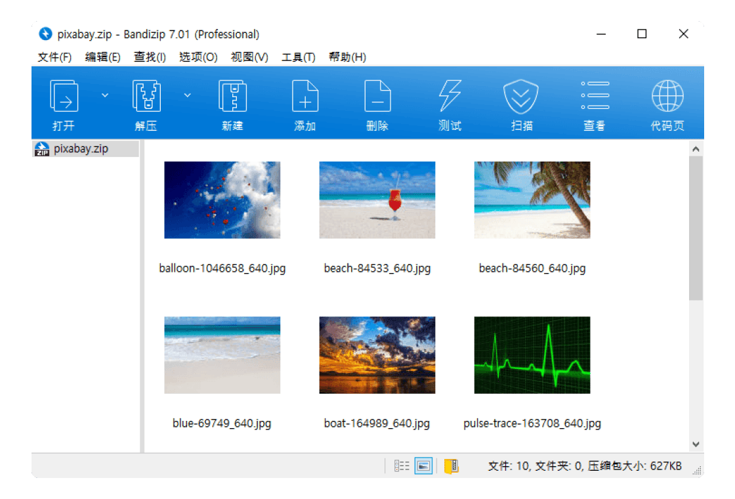Viewport: 735px width, 499px height.
Task: Click the Extract (解压) toolbar icon
Action: tap(146, 97)
